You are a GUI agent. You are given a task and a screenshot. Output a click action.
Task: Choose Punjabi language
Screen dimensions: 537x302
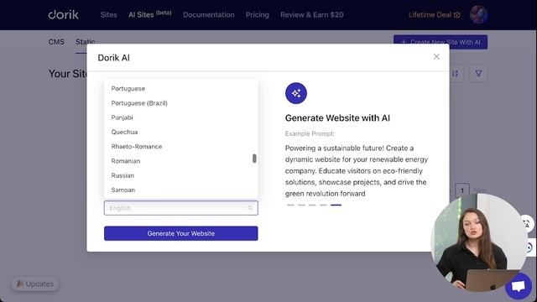(181, 117)
